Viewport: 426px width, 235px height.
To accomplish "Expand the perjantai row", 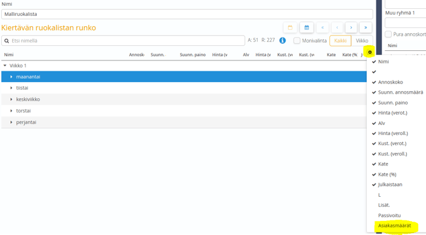I will coord(11,122).
